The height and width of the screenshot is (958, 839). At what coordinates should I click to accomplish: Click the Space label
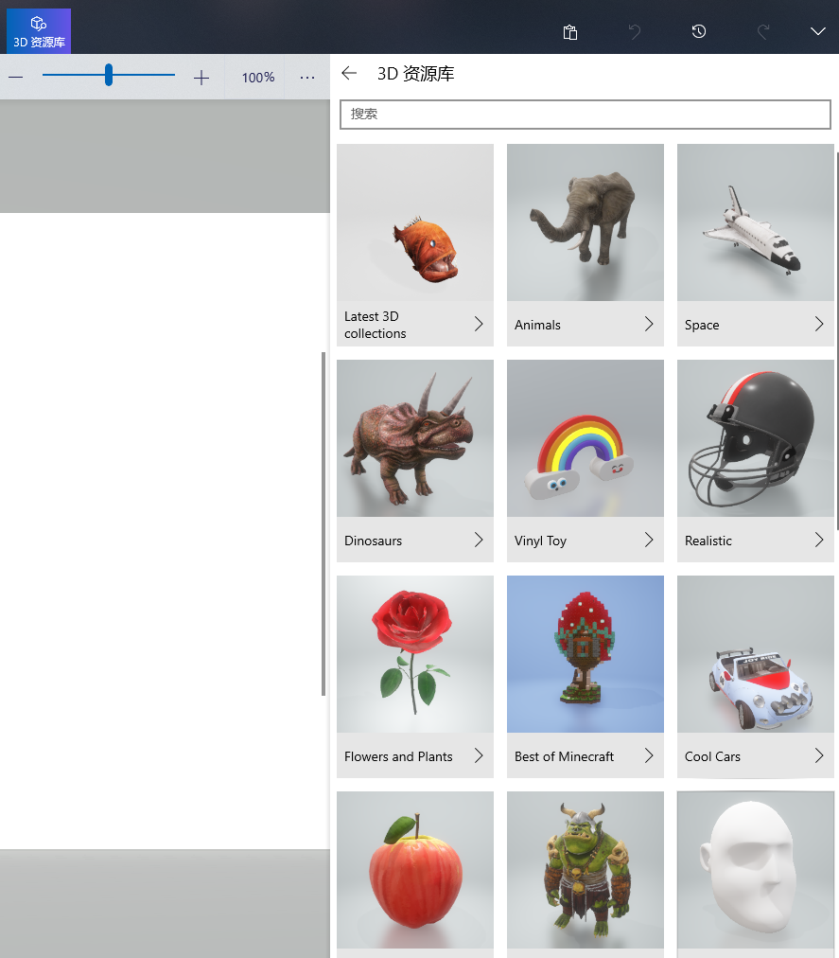pos(702,325)
